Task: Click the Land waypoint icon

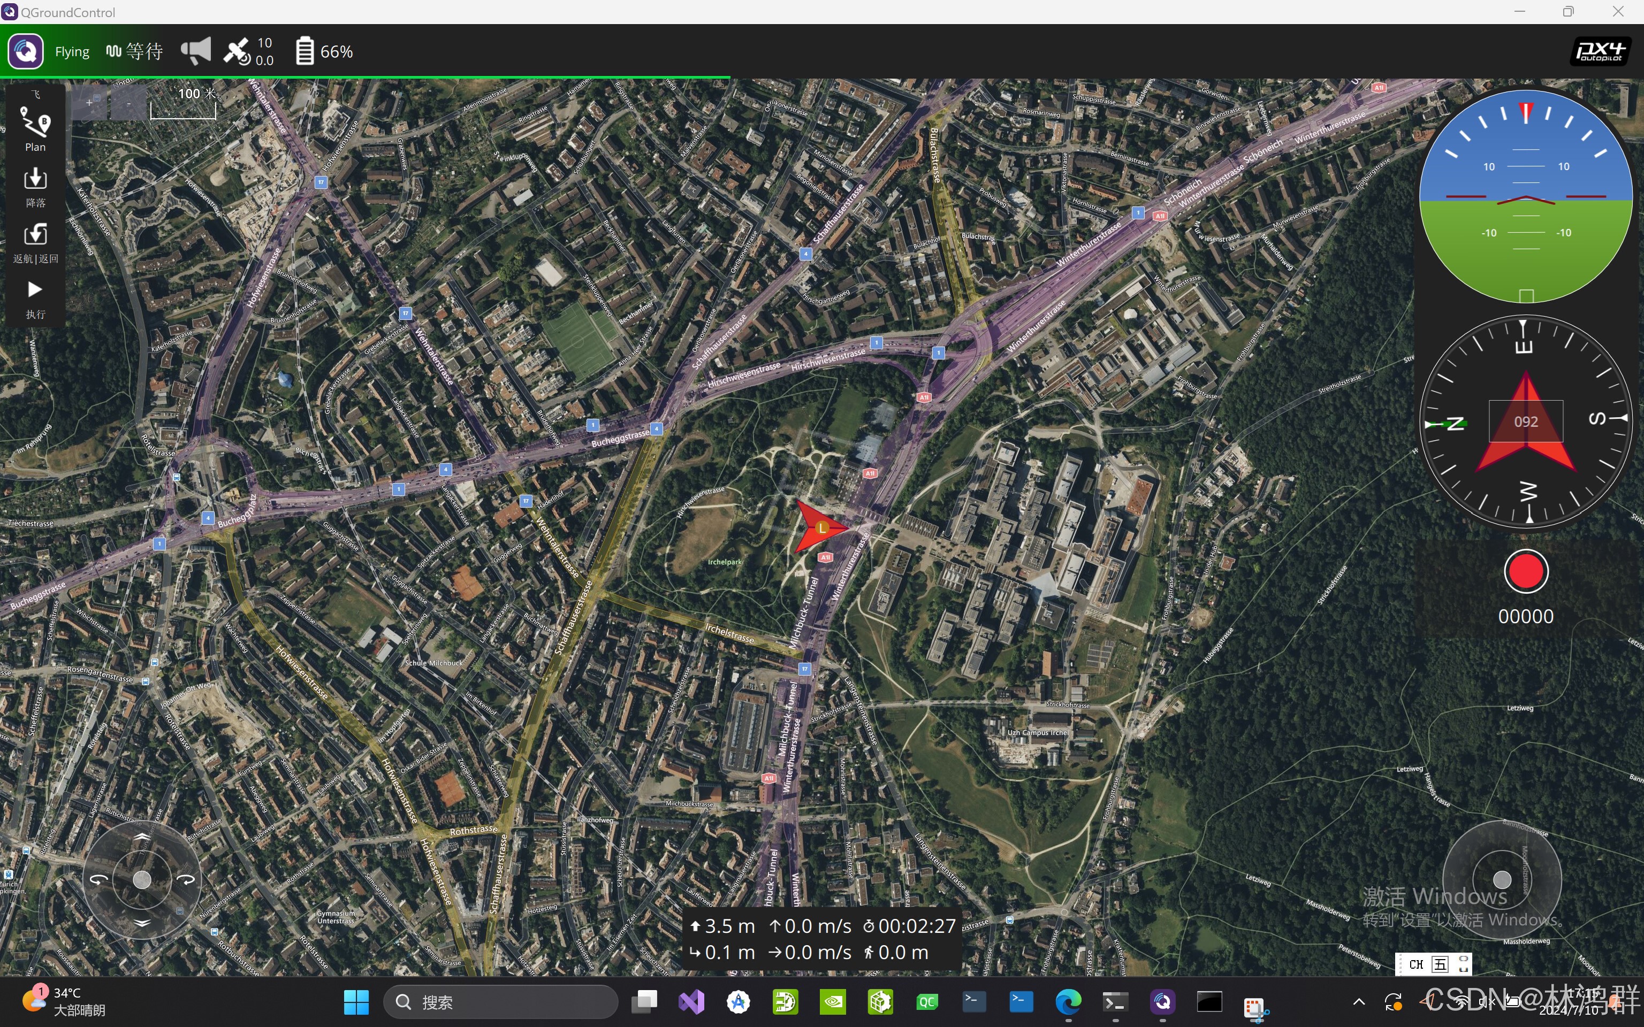Action: click(34, 183)
